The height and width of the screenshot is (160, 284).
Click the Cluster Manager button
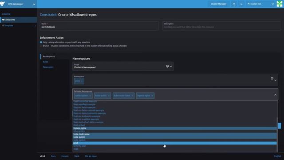218,4
